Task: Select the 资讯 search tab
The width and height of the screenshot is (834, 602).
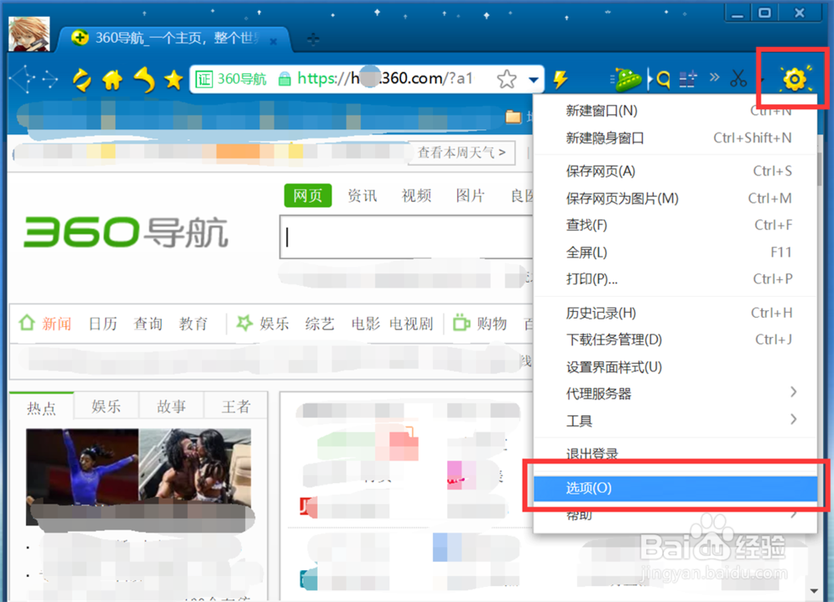Action: [362, 196]
